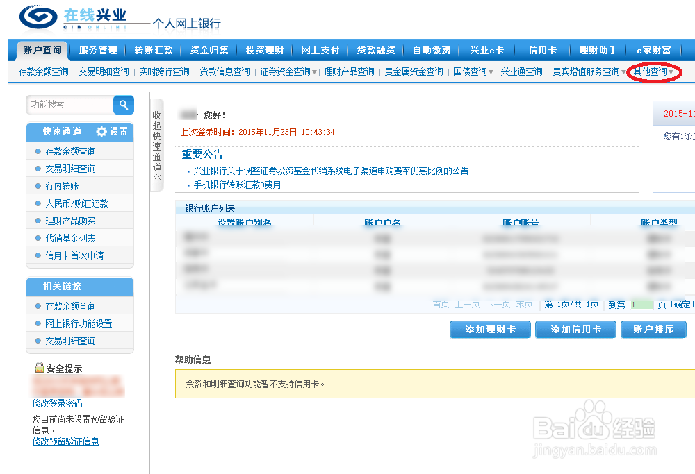Click the 添加信用卡 button
This screenshot has height=474, width=695.
(575, 329)
